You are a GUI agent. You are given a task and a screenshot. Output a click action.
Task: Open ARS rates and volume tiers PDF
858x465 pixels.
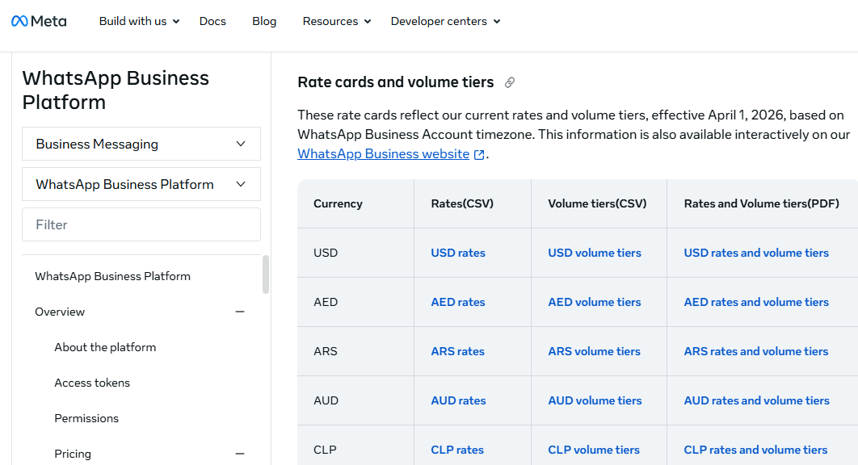tap(756, 352)
